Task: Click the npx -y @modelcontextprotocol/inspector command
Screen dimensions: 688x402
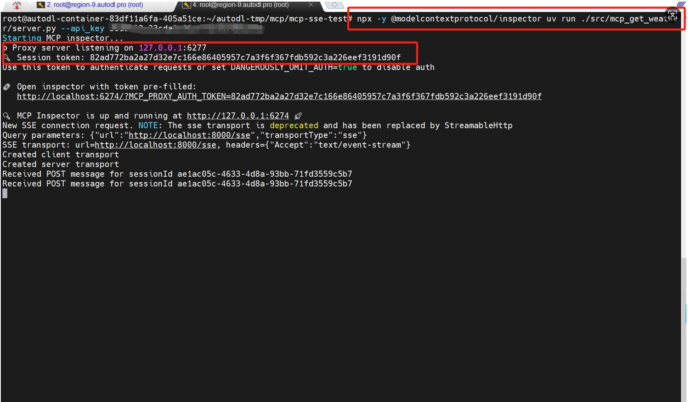Action: click(x=517, y=19)
